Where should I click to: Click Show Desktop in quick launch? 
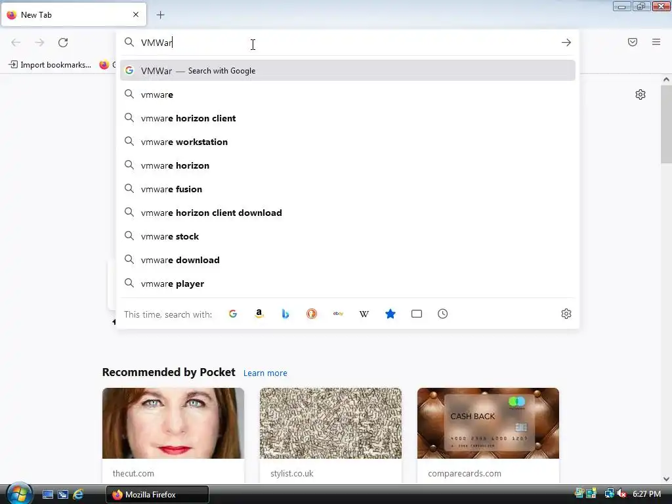click(47, 494)
